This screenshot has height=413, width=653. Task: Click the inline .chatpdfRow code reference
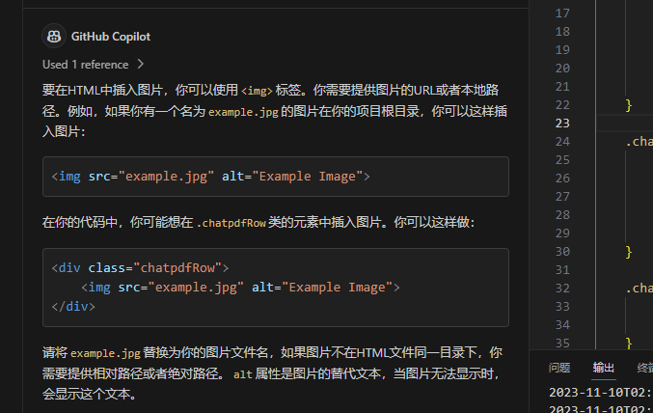tap(231, 223)
